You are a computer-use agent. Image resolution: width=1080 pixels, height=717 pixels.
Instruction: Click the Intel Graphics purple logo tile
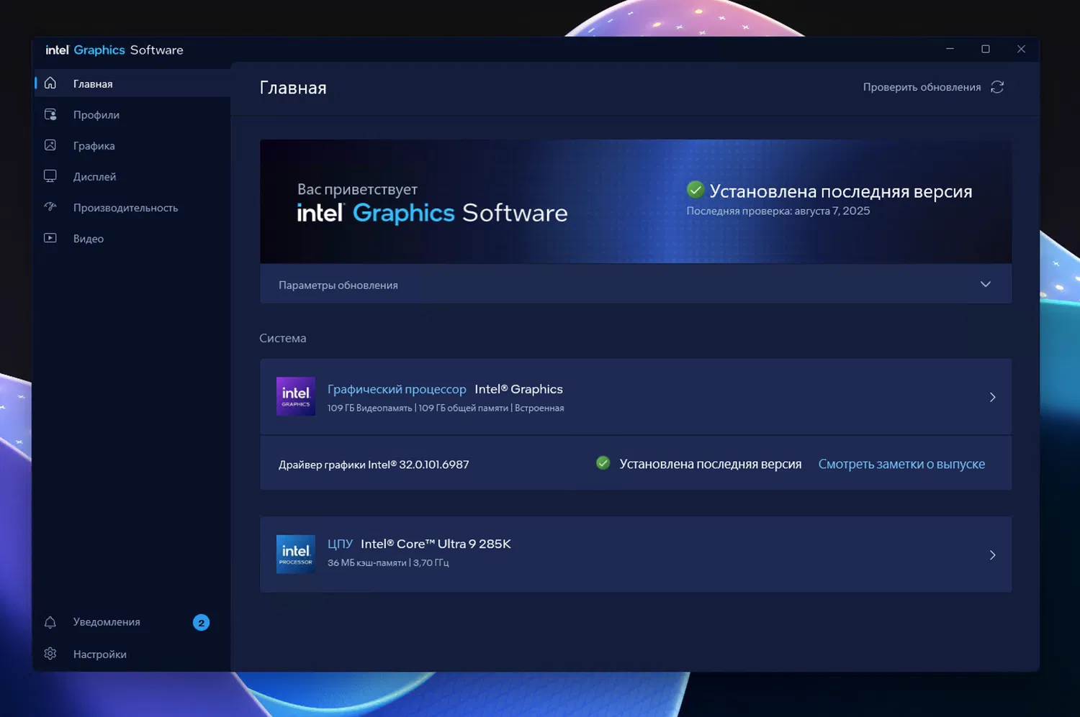point(296,396)
